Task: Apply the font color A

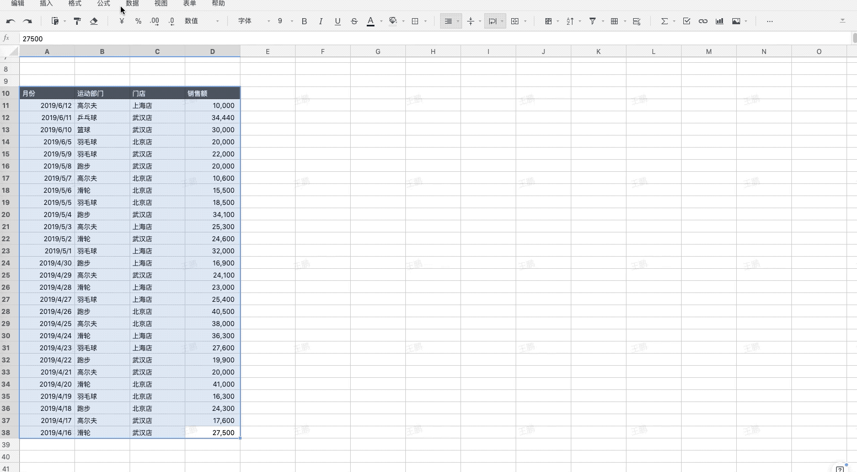Action: 371,21
